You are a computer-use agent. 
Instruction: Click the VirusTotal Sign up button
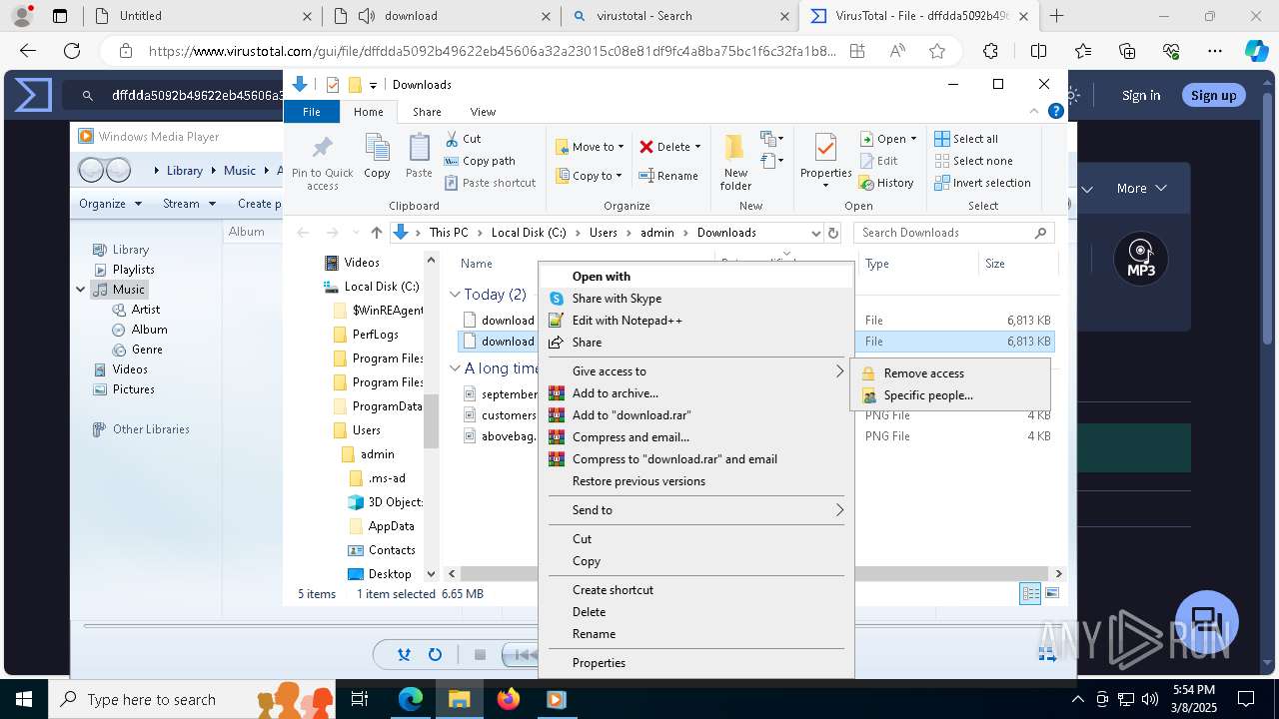click(x=1213, y=95)
